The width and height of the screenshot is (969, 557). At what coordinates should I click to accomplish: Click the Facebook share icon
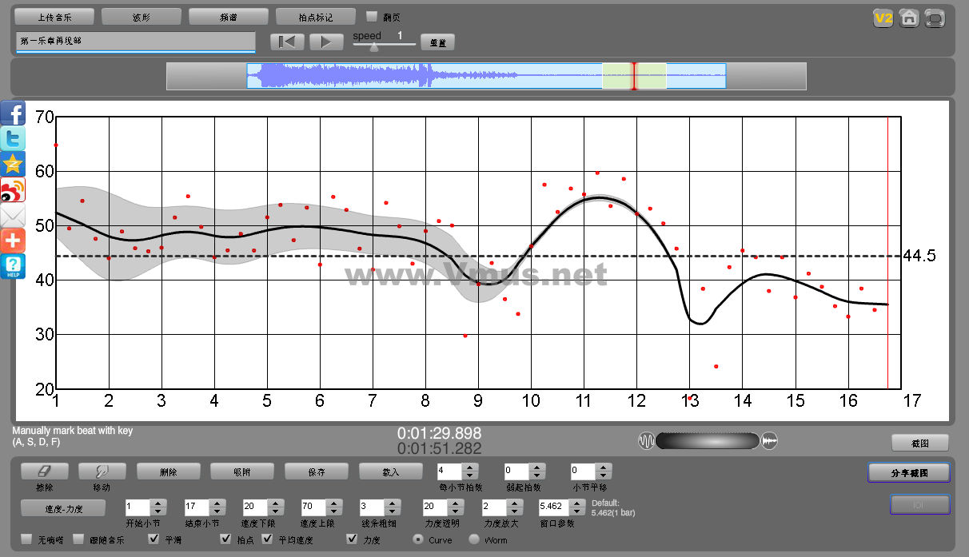tap(13, 113)
